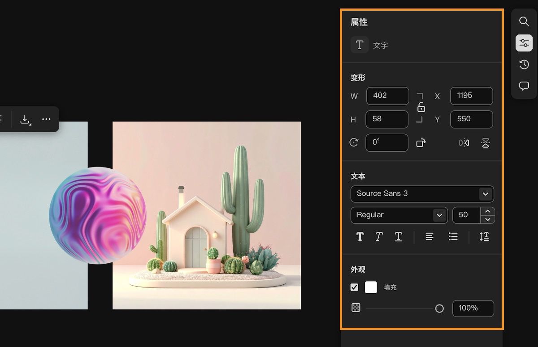Open the three-dot more options menu
Viewport: 538px width, 347px height.
[x=46, y=119]
